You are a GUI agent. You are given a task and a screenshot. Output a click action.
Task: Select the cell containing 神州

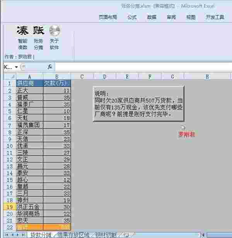[29, 200]
